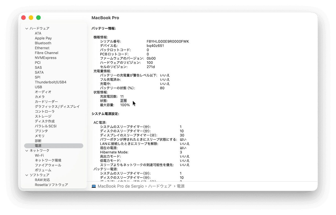The width and height of the screenshot is (336, 215).
Task: Select プリンタ in the sidebar
Action: coord(41,131)
